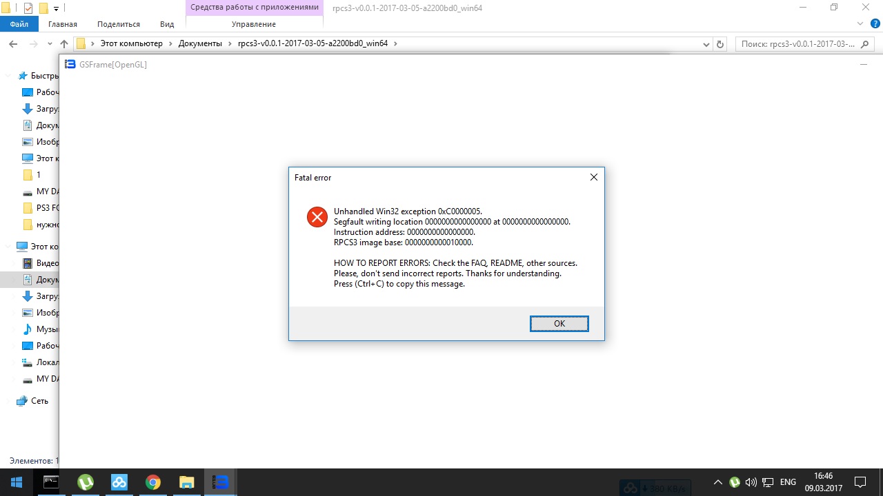Click the uTorrent system tray icon

(735, 482)
